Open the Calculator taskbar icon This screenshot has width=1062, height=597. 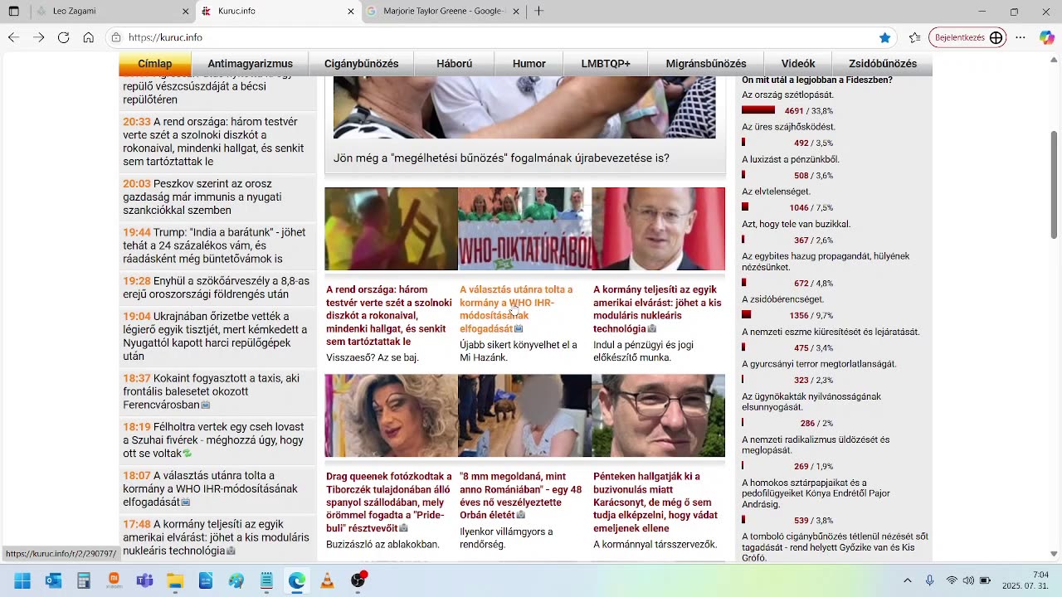coord(84,580)
